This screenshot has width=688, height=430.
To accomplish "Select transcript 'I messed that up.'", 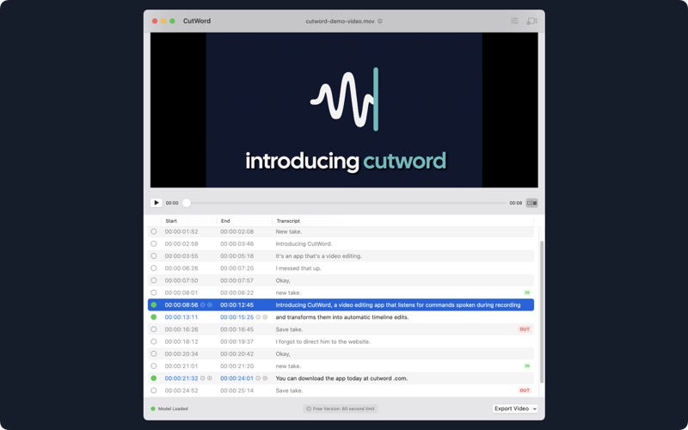I will coord(298,268).
